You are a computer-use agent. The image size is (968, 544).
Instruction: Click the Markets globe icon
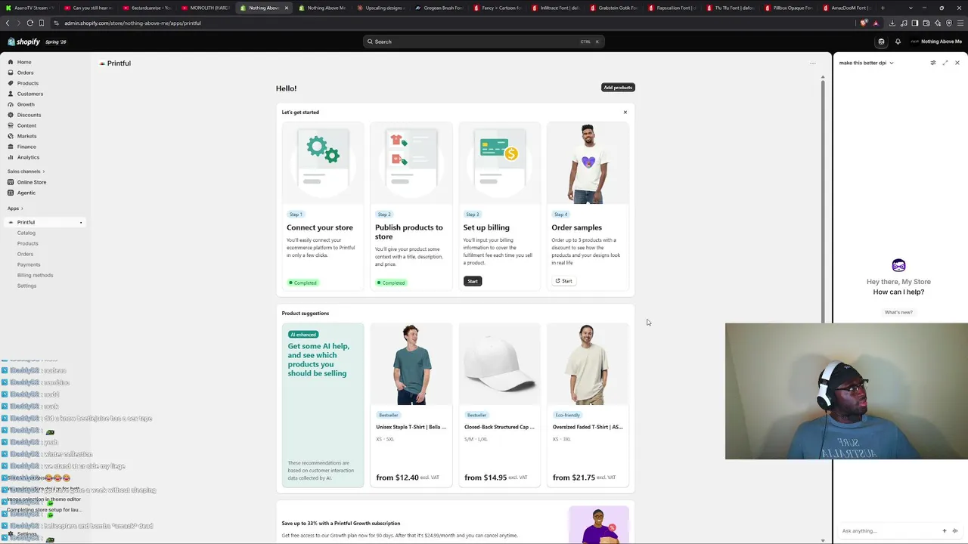pyautogui.click(x=11, y=136)
